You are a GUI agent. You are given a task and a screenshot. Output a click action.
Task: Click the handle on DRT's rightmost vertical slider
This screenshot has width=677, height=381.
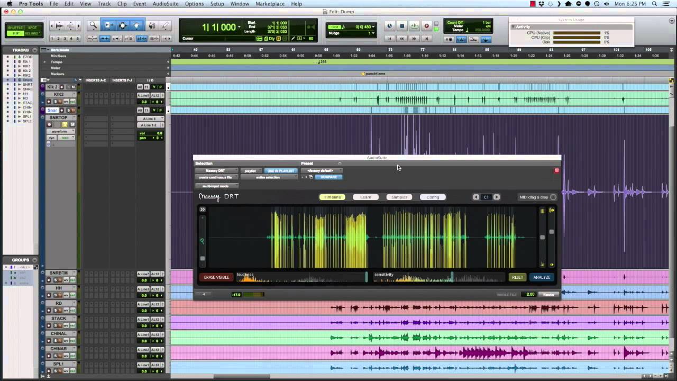pyautogui.click(x=552, y=232)
